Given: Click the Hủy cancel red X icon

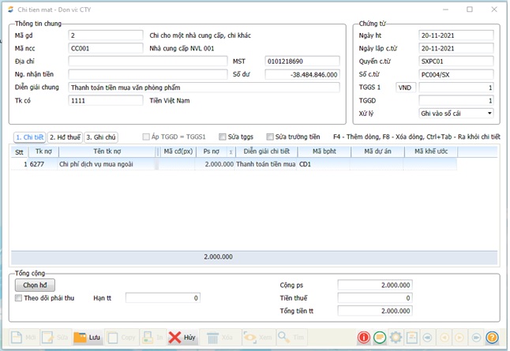Looking at the screenshot, I should [x=182, y=337].
